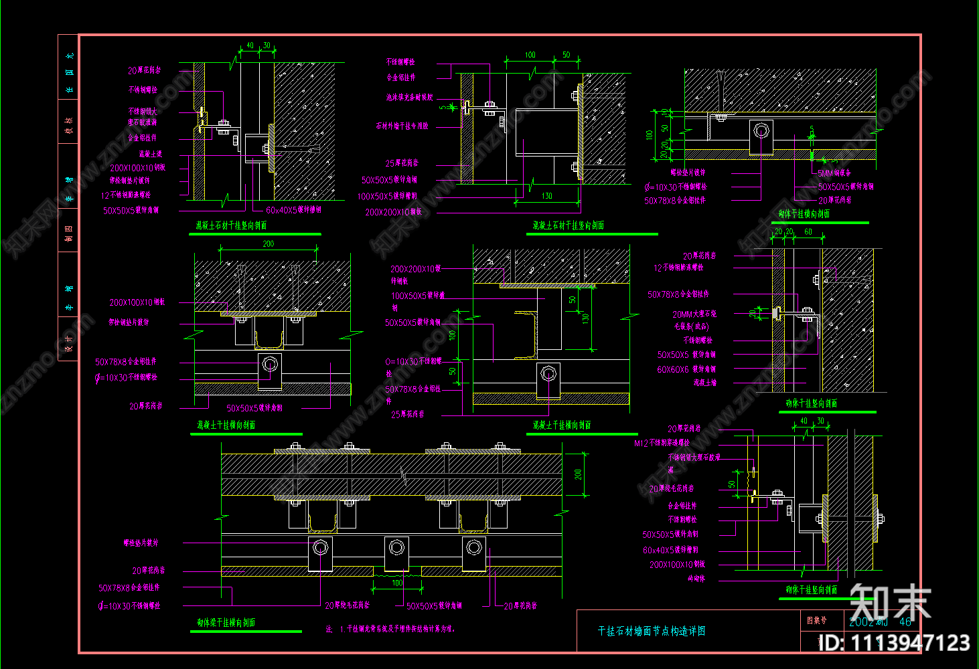The height and width of the screenshot is (669, 979).
Task: Select the 60X60X6 镀锌角钢 label
Action: (x=686, y=369)
